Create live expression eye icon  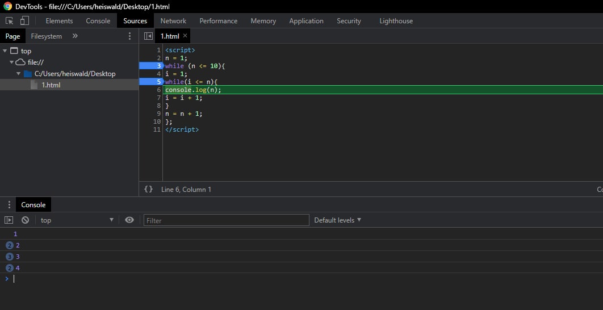(x=129, y=220)
